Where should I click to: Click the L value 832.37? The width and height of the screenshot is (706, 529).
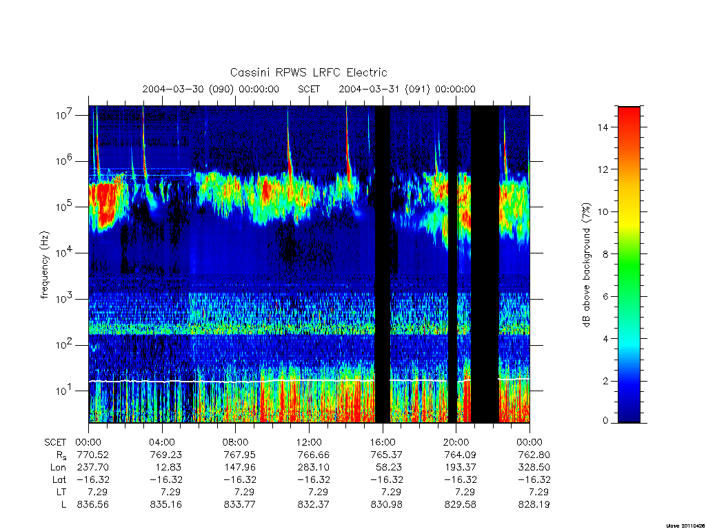click(313, 505)
